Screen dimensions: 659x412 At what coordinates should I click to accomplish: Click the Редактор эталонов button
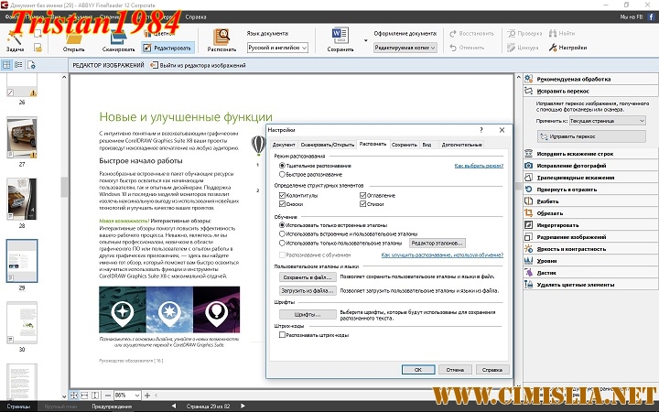coord(437,244)
